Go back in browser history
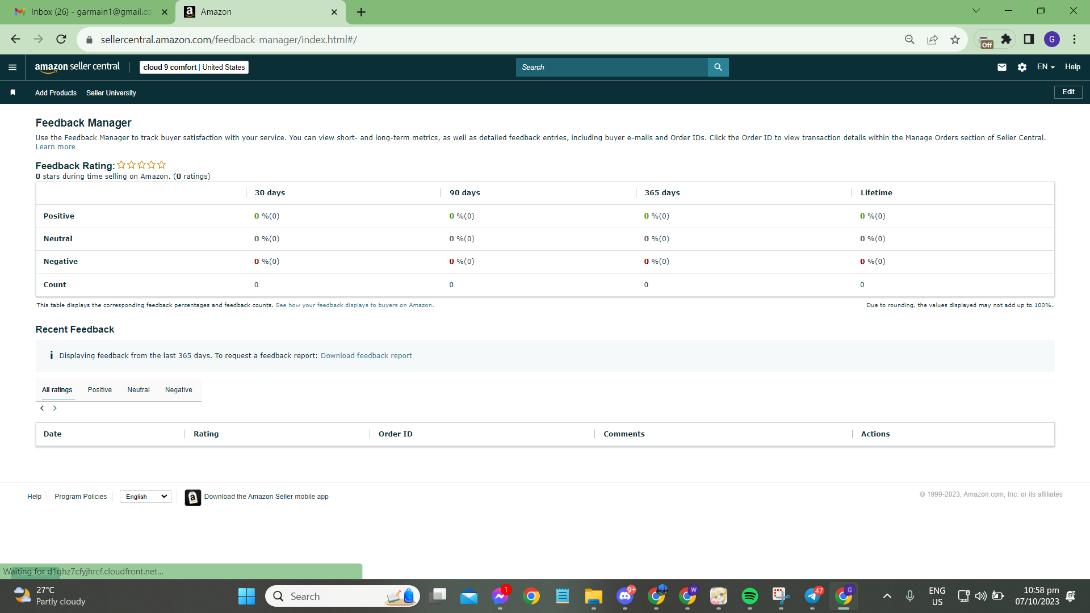 point(15,39)
